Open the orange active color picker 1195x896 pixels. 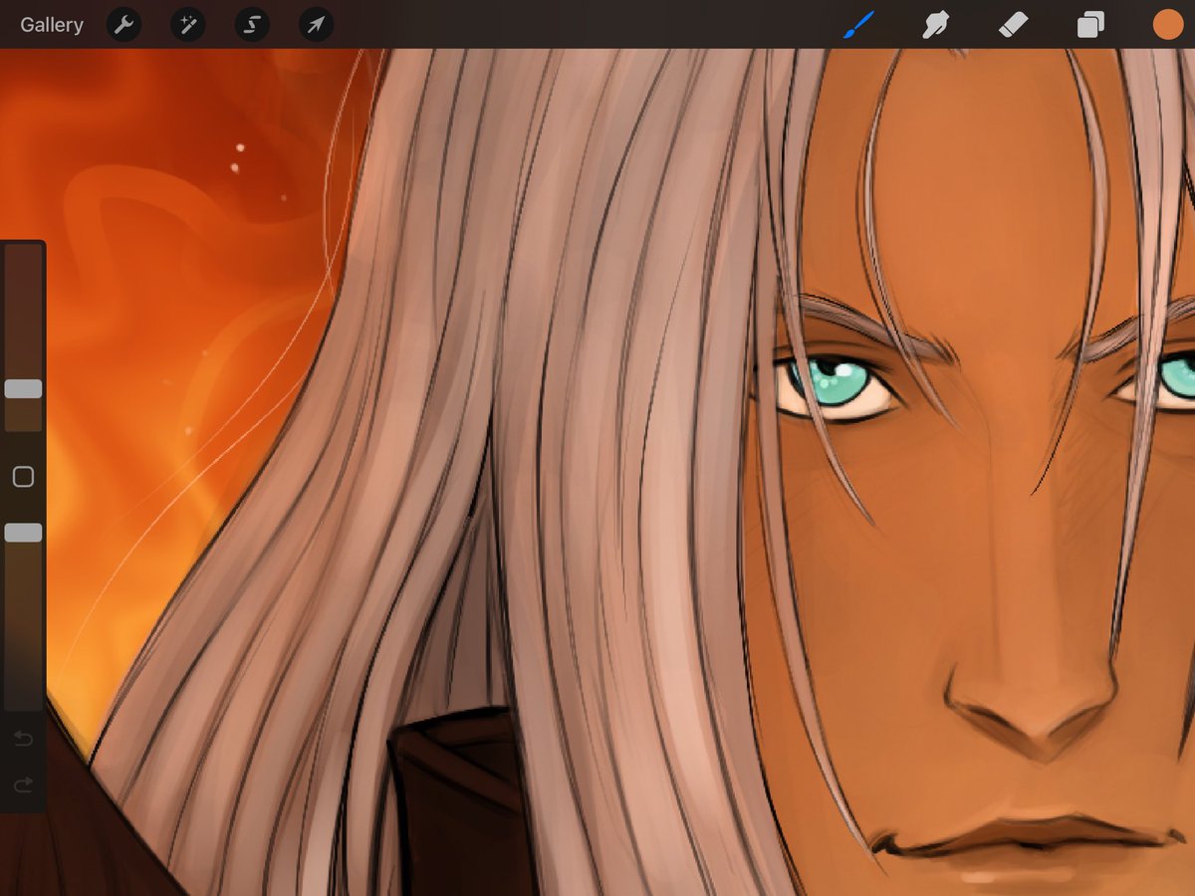[1167, 25]
